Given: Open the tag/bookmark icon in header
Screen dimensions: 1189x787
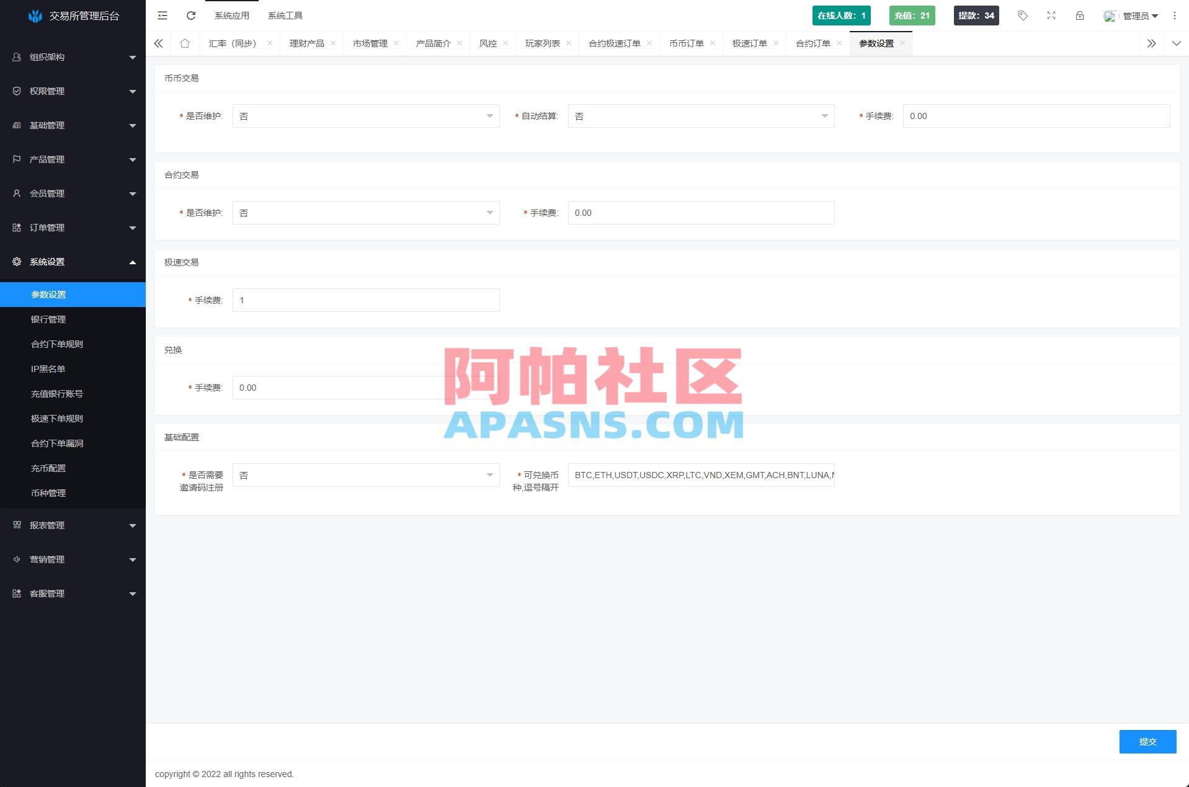Looking at the screenshot, I should 1022,15.
